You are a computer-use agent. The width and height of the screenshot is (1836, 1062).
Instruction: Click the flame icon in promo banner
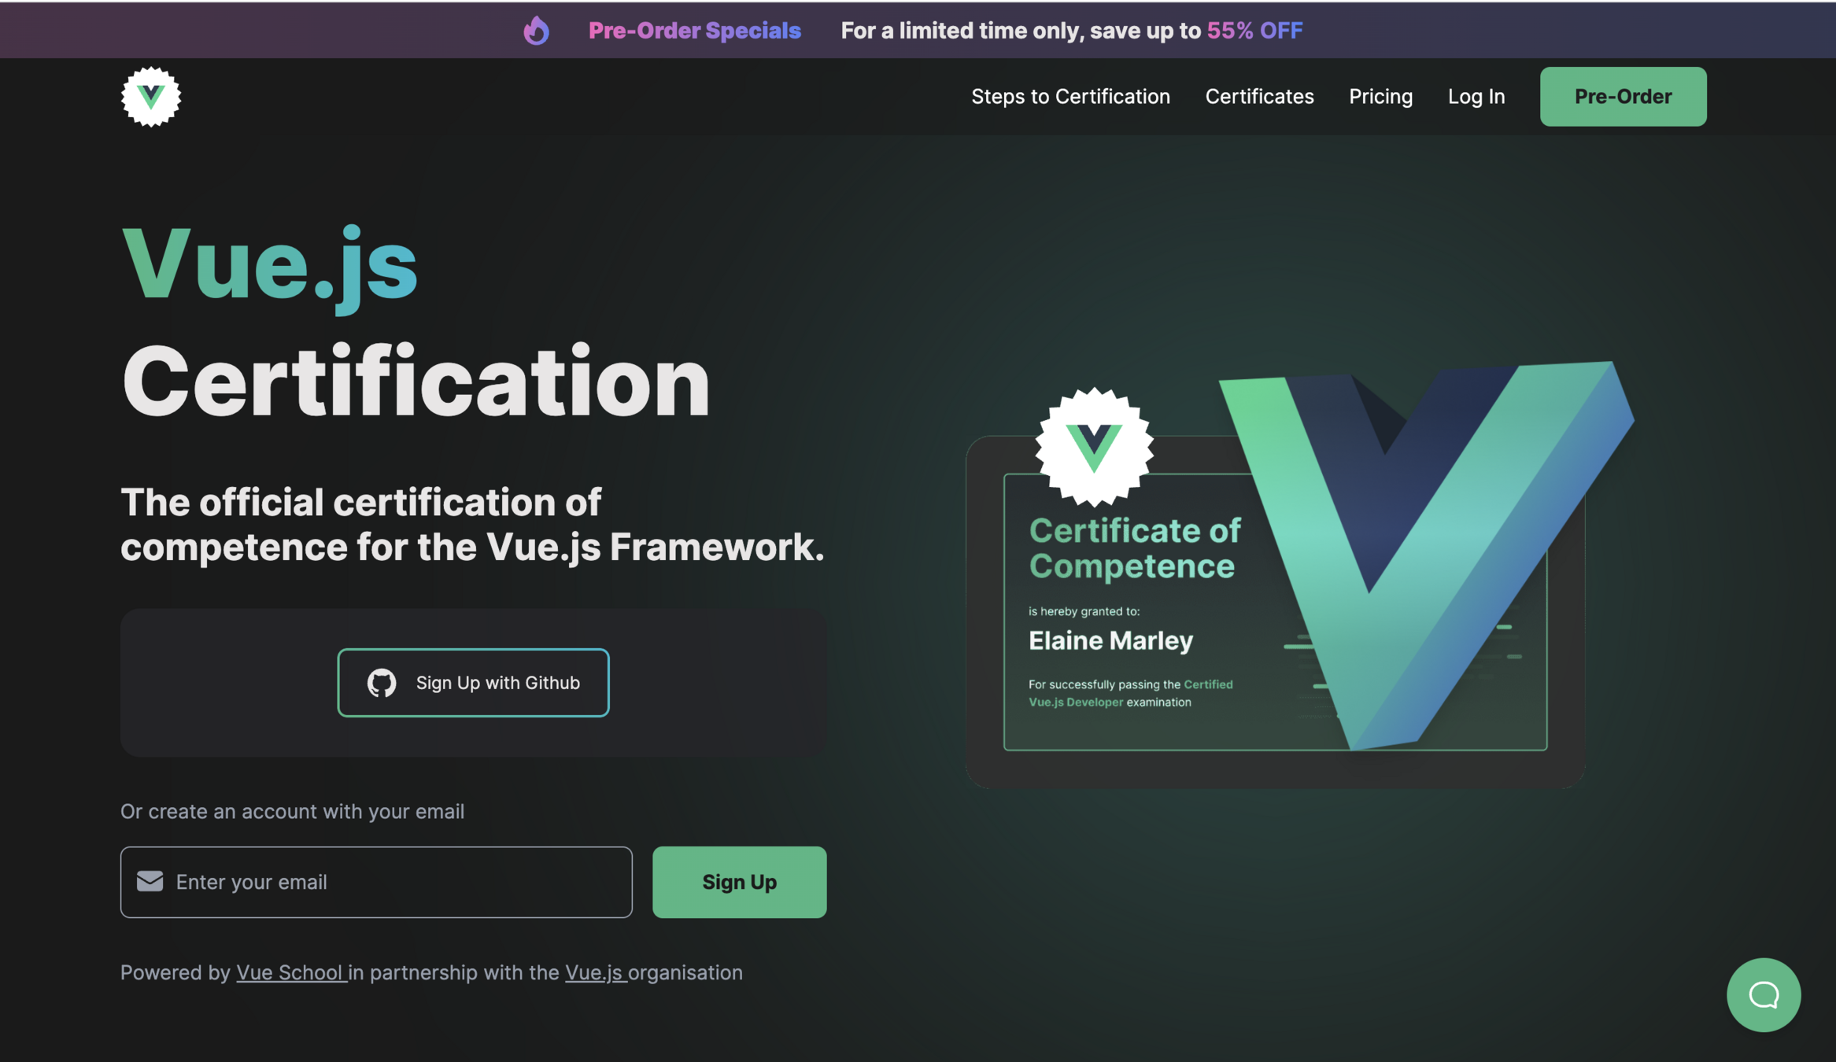[x=536, y=31]
